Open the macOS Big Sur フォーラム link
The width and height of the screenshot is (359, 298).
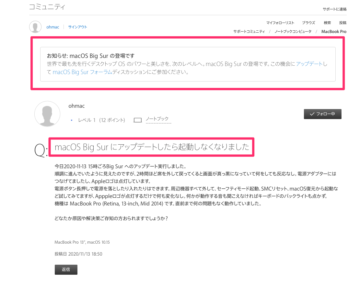(82, 72)
